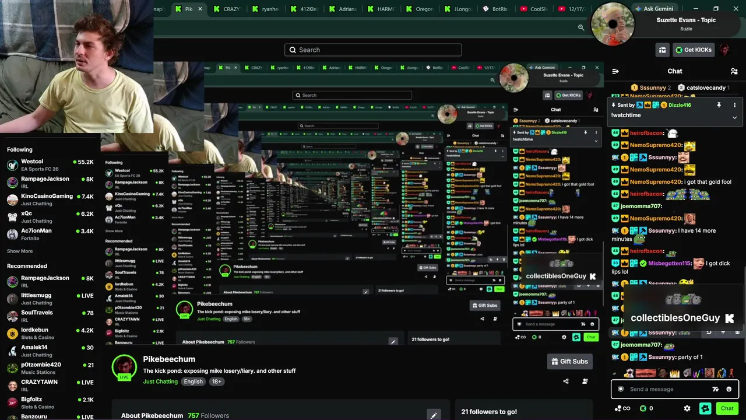The width and height of the screenshot is (746, 420).
Task: Open CRAZYTAWN in the Recommended list
Action: (50, 386)
